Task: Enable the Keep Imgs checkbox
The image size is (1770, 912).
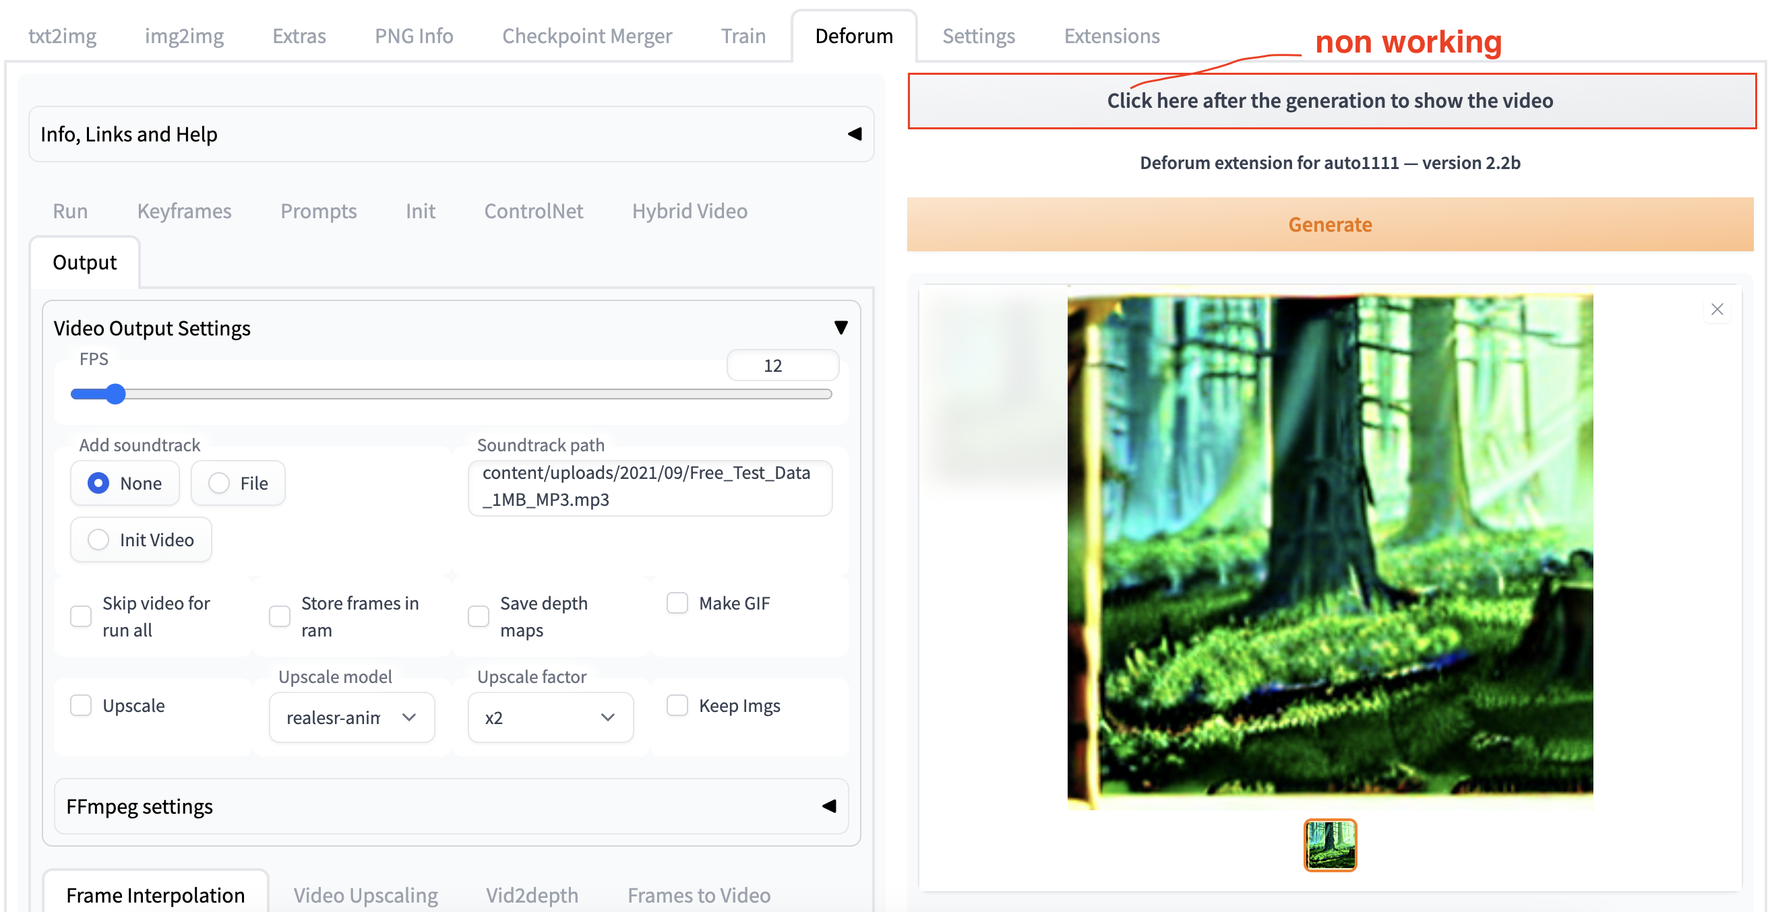Action: pyautogui.click(x=677, y=705)
